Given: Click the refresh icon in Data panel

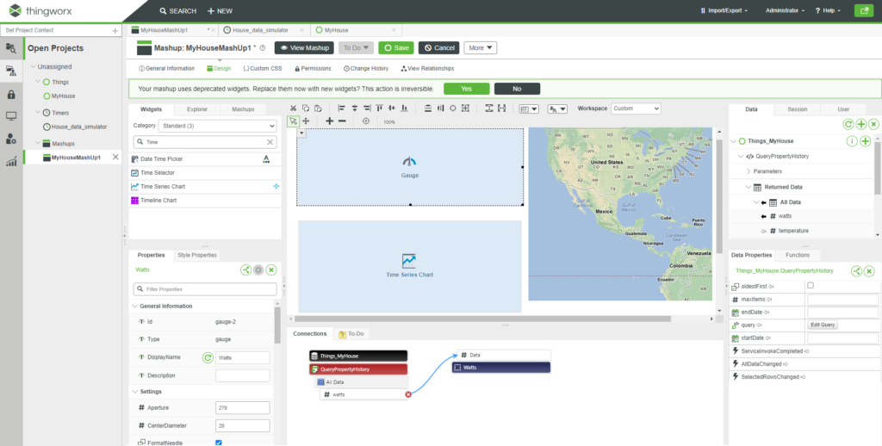Looking at the screenshot, I should (848, 124).
